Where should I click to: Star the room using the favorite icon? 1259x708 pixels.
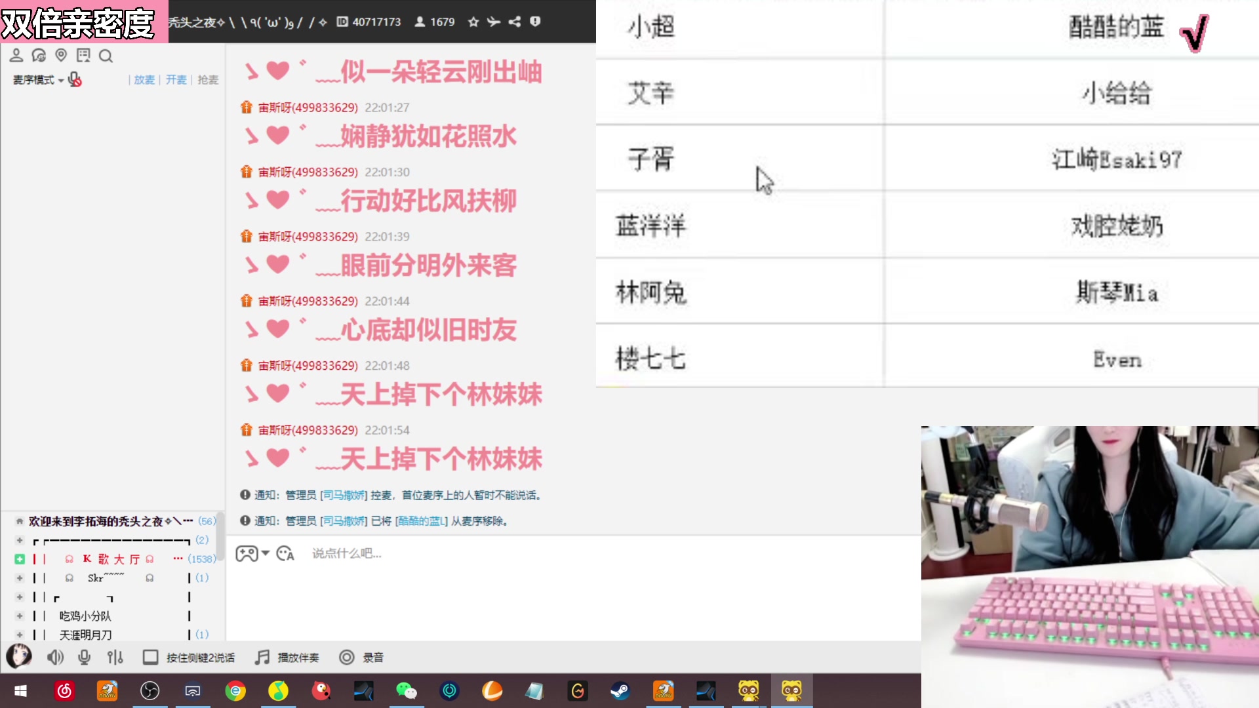click(473, 22)
